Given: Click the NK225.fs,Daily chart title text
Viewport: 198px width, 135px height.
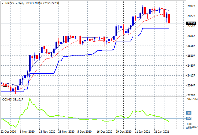Looking at the screenshot, I should click(15, 3).
